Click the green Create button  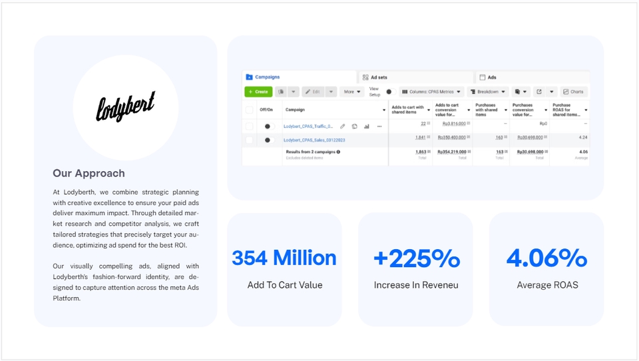tap(258, 92)
